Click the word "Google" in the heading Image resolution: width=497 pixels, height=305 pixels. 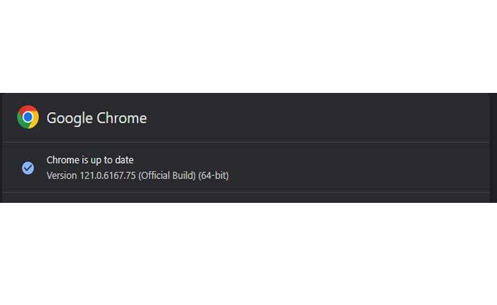pos(70,118)
